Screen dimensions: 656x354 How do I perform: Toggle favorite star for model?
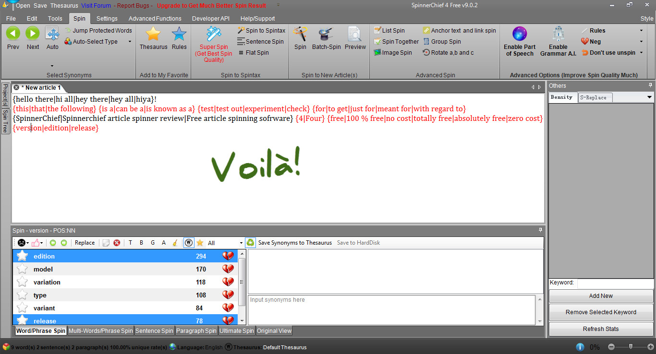[x=22, y=269]
